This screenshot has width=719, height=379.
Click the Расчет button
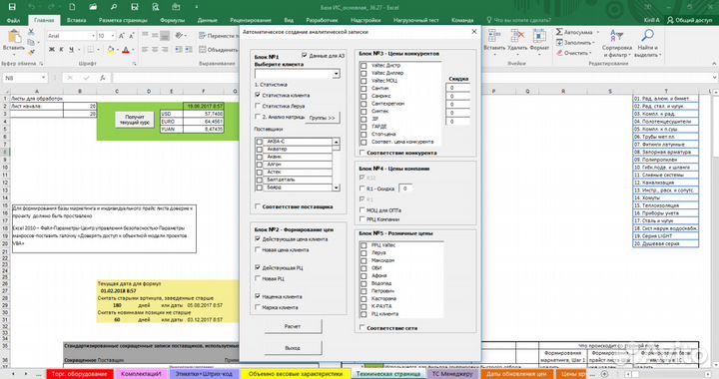(293, 326)
